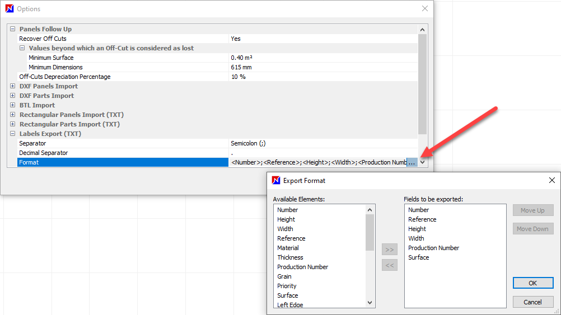Select Reference in Available Elements

(291, 238)
